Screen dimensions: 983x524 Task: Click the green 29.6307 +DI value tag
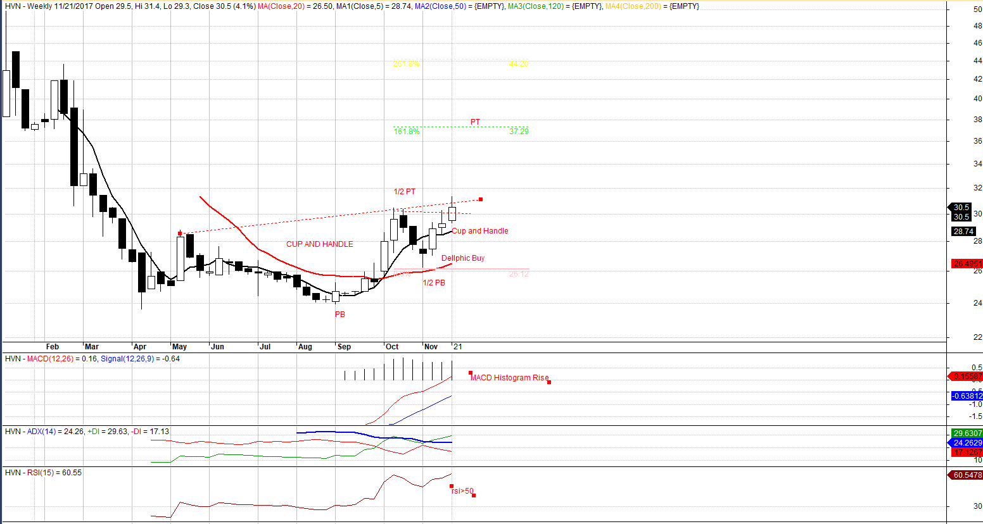967,434
